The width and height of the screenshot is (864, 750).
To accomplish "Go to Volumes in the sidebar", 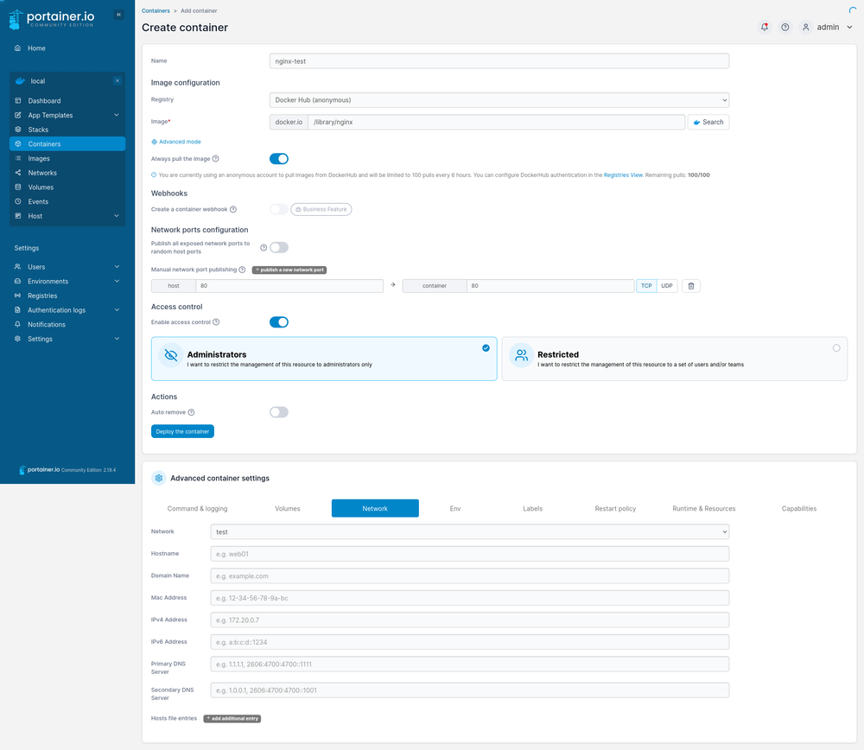I will coord(41,187).
